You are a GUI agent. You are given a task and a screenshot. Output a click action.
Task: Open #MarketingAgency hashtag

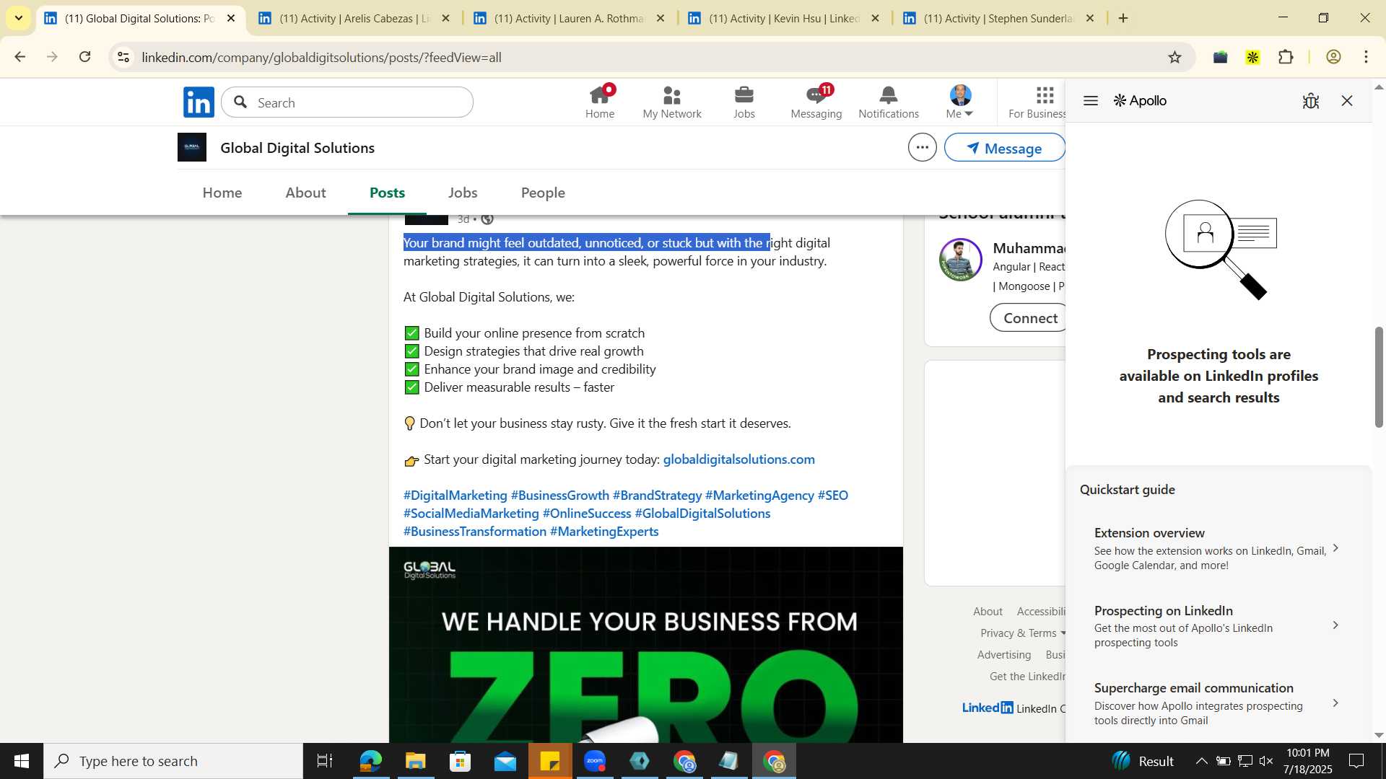pos(759,496)
